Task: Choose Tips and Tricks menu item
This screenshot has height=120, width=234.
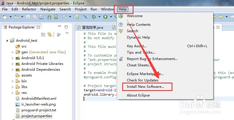Action: click(165, 52)
